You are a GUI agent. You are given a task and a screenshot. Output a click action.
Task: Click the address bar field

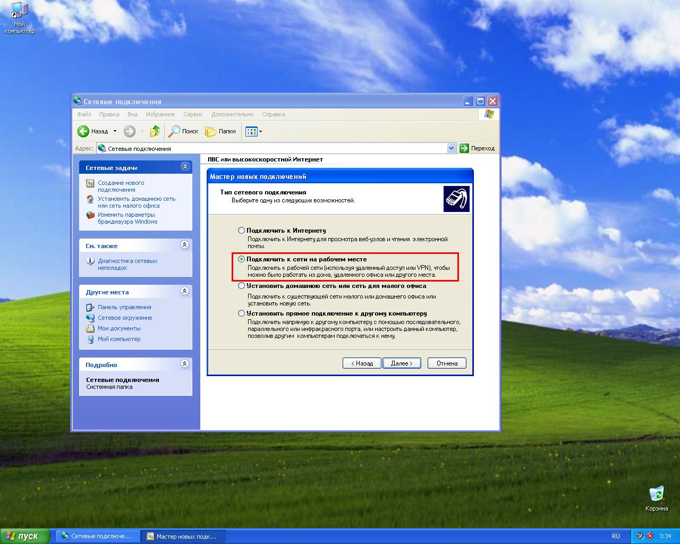click(x=276, y=148)
